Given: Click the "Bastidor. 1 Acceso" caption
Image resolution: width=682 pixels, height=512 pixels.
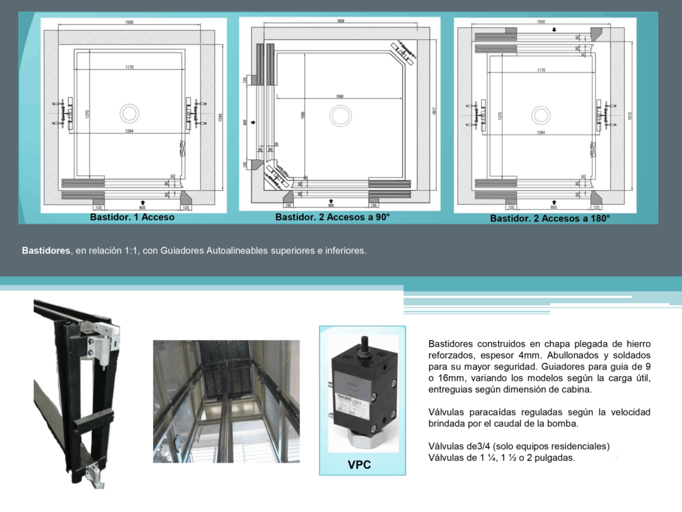Looking at the screenshot, I should click(132, 217).
